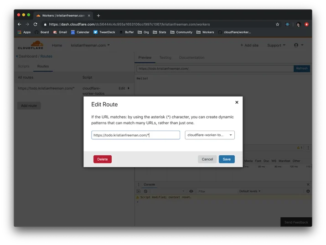Select the Font network filter

258,161
